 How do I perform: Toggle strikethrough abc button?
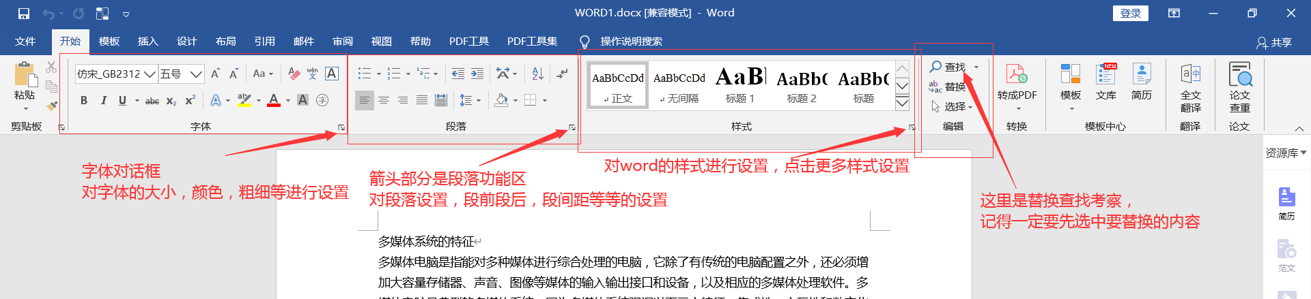pyautogui.click(x=152, y=100)
